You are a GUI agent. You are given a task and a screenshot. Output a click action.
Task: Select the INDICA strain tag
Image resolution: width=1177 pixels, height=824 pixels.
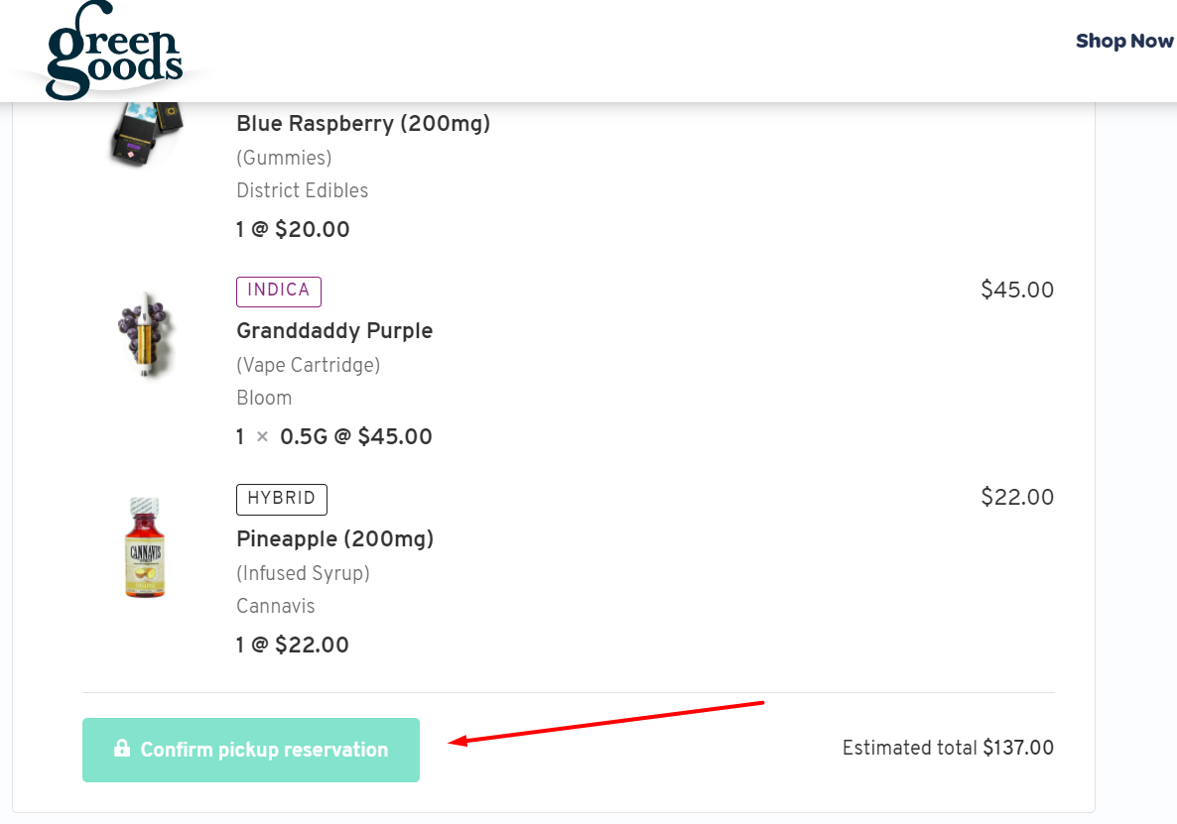click(278, 291)
